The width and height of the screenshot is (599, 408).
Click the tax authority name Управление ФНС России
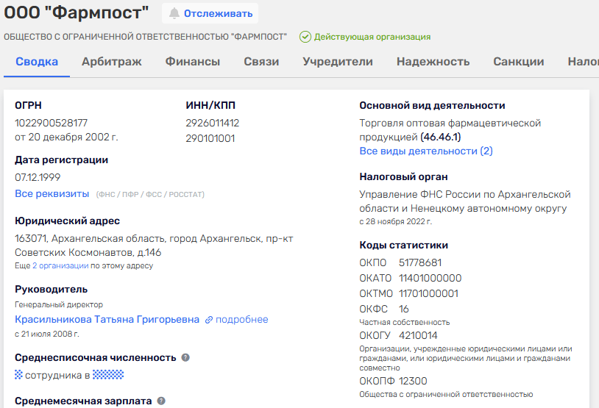465,201
